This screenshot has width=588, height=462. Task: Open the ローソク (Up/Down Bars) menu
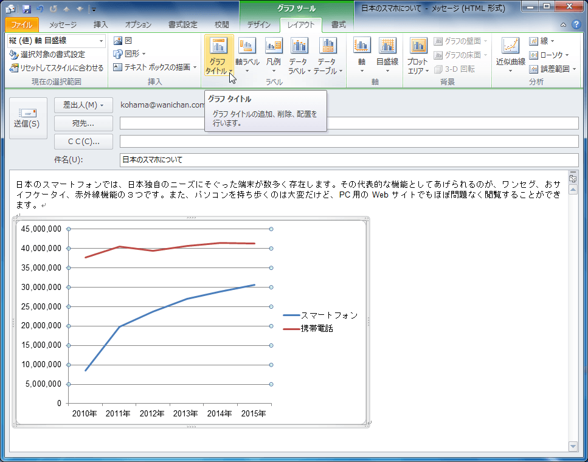548,55
